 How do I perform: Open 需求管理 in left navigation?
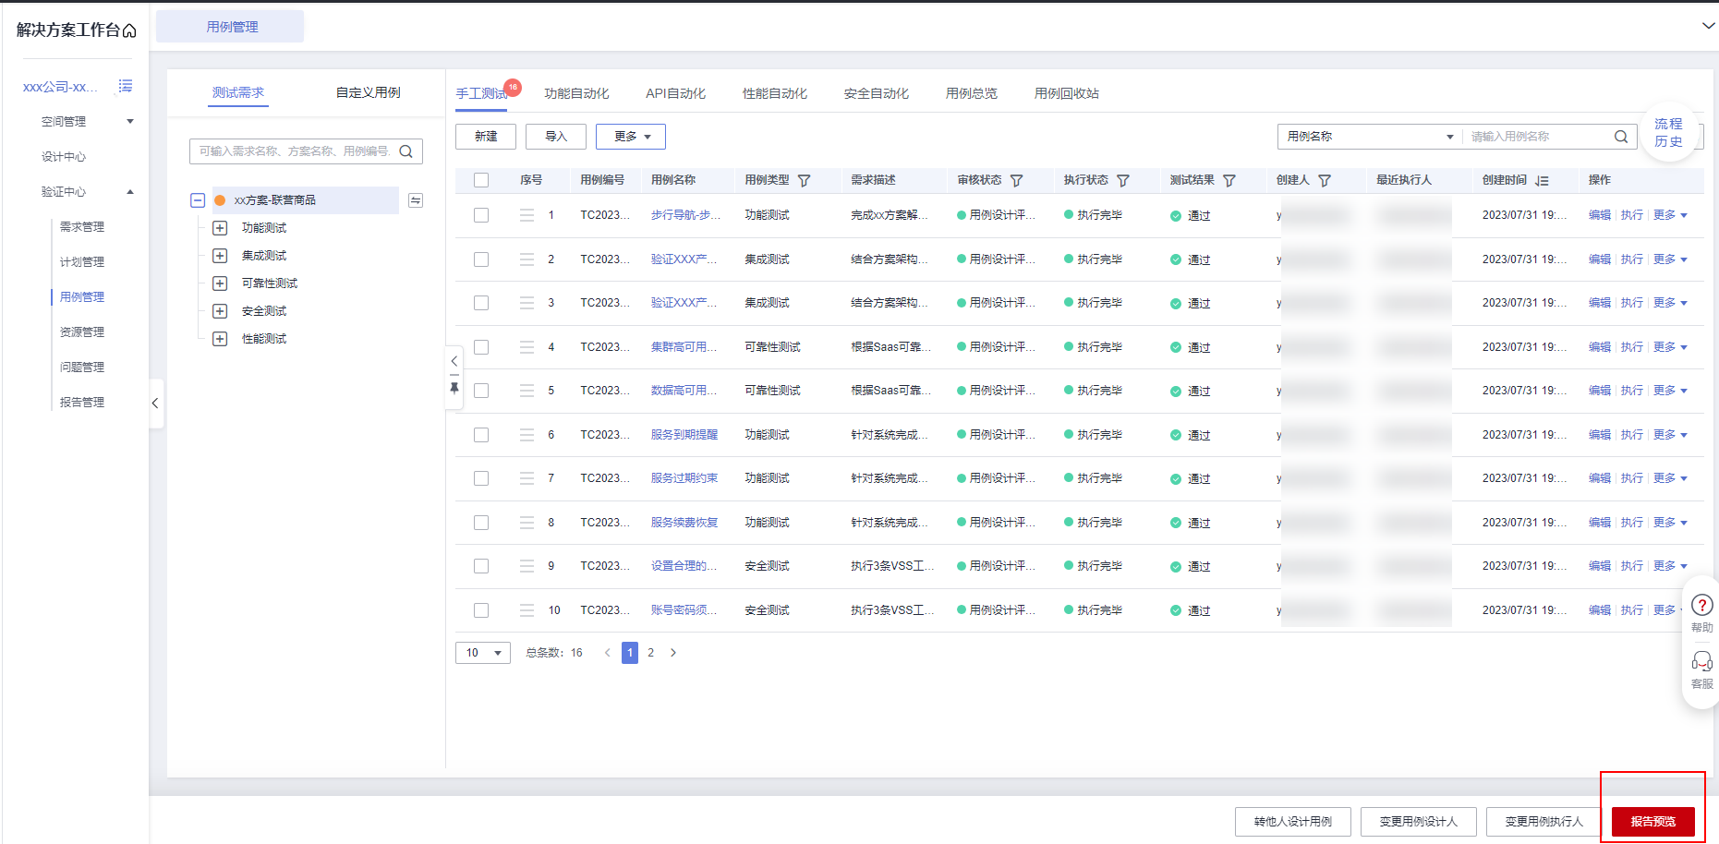[x=82, y=227]
